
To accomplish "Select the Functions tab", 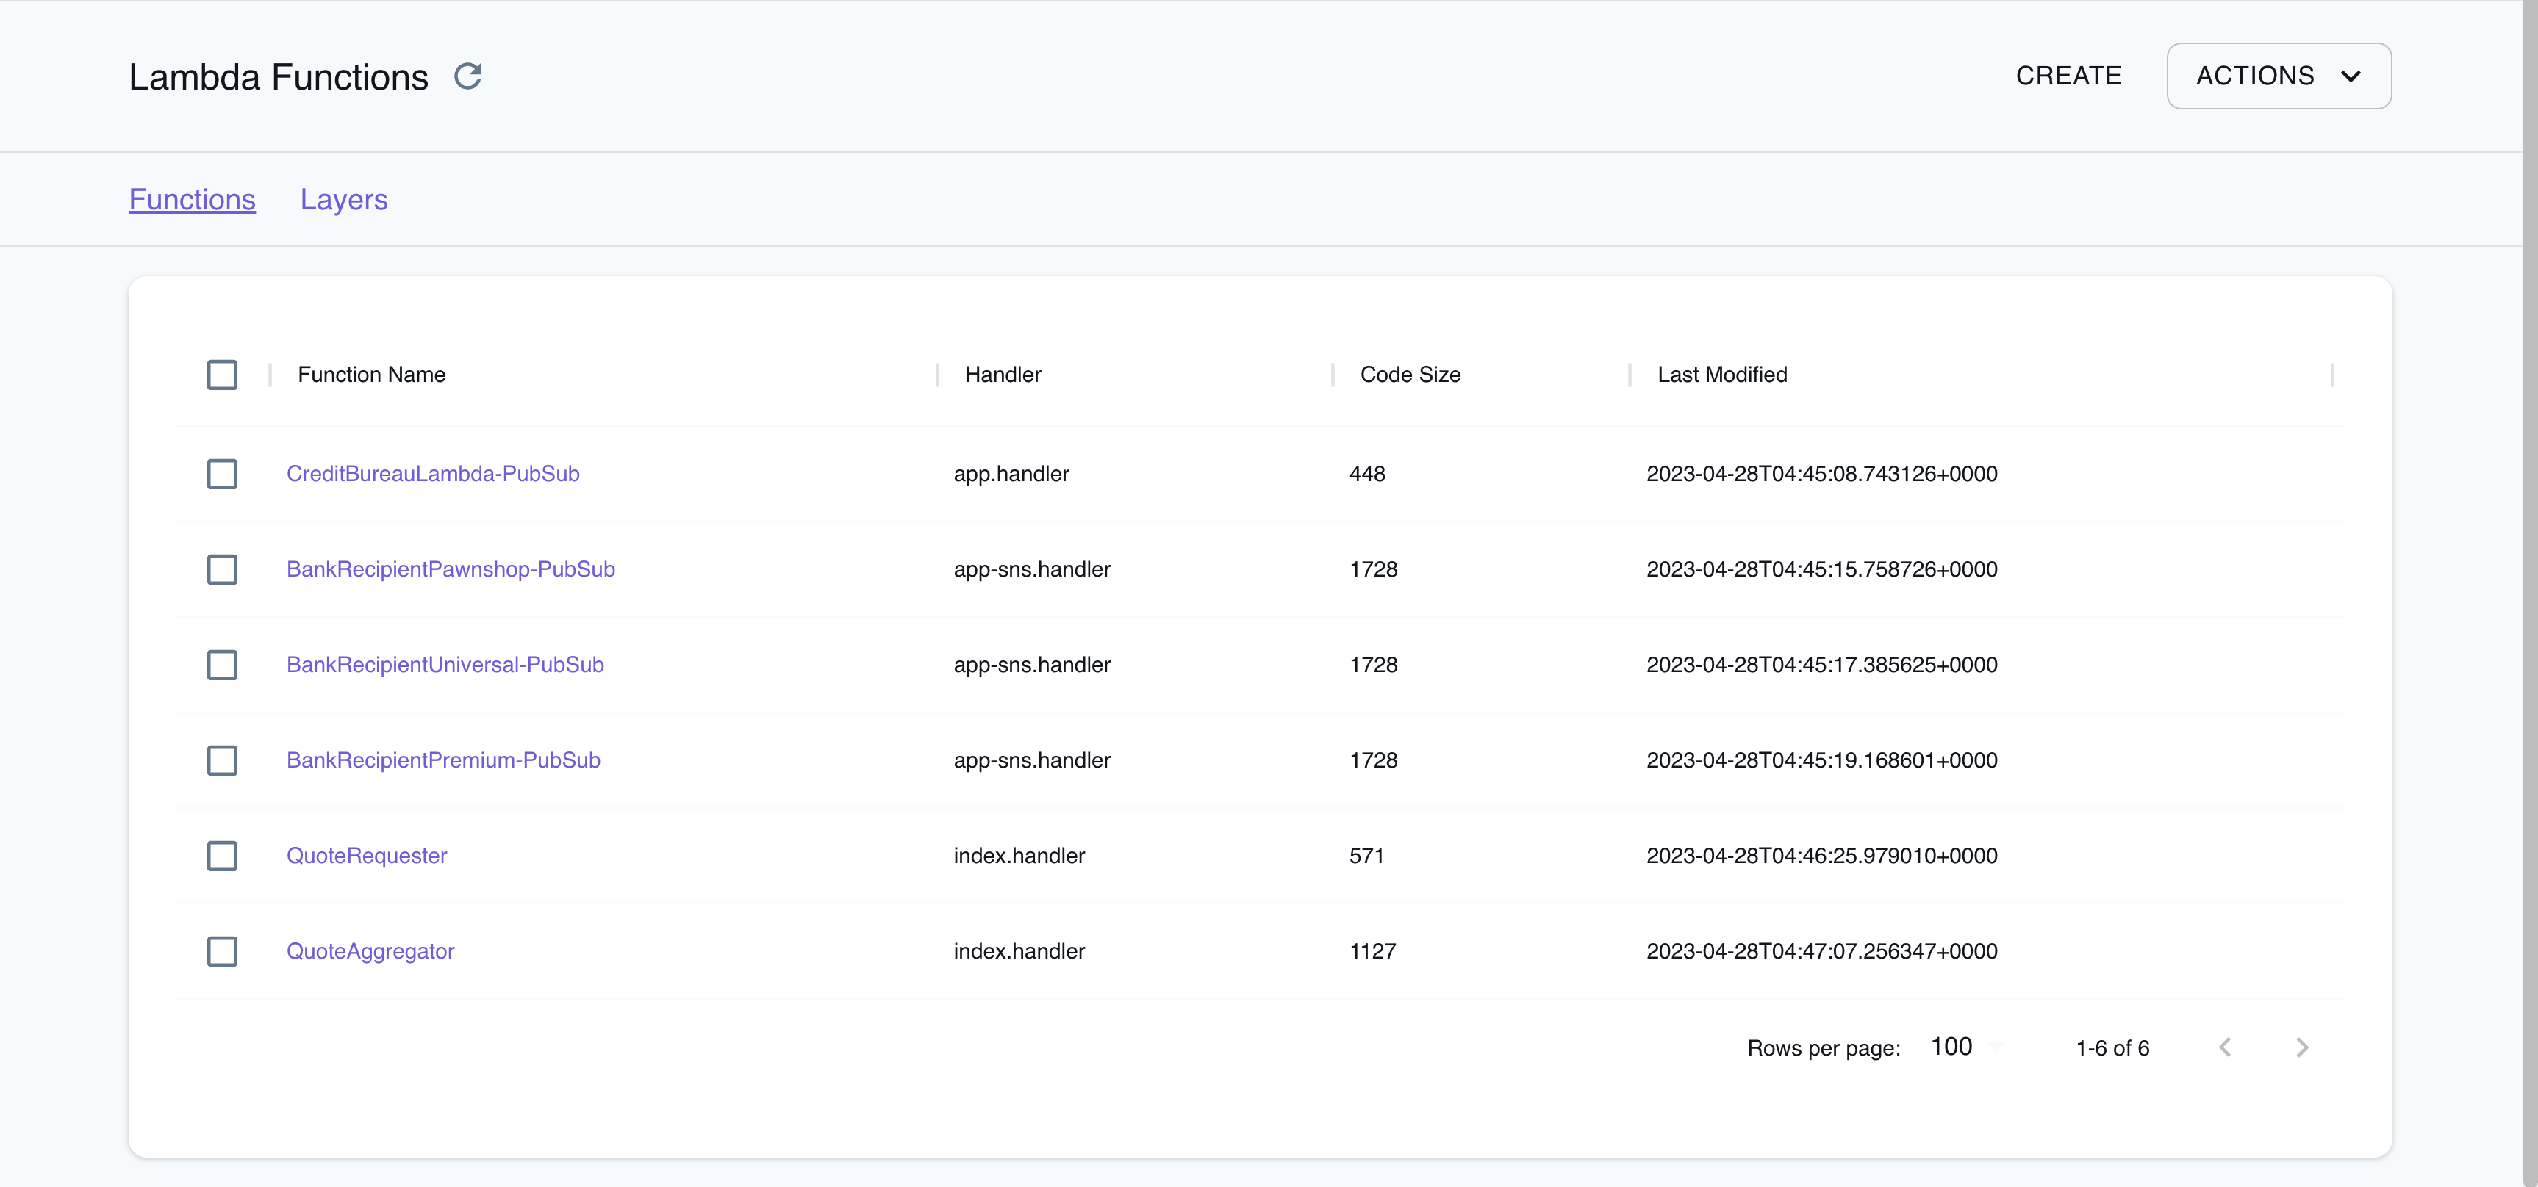I will pos(191,199).
